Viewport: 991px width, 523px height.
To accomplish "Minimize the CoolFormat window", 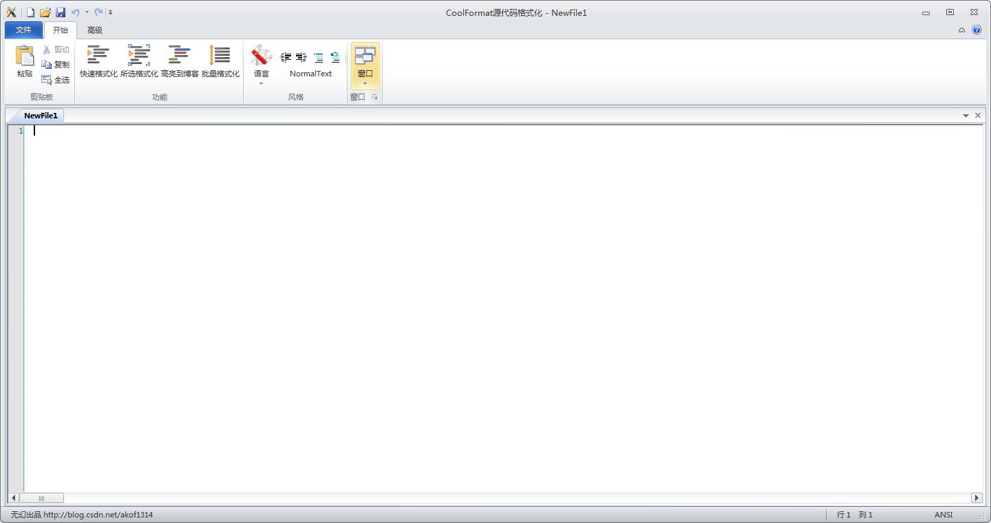I will point(926,12).
